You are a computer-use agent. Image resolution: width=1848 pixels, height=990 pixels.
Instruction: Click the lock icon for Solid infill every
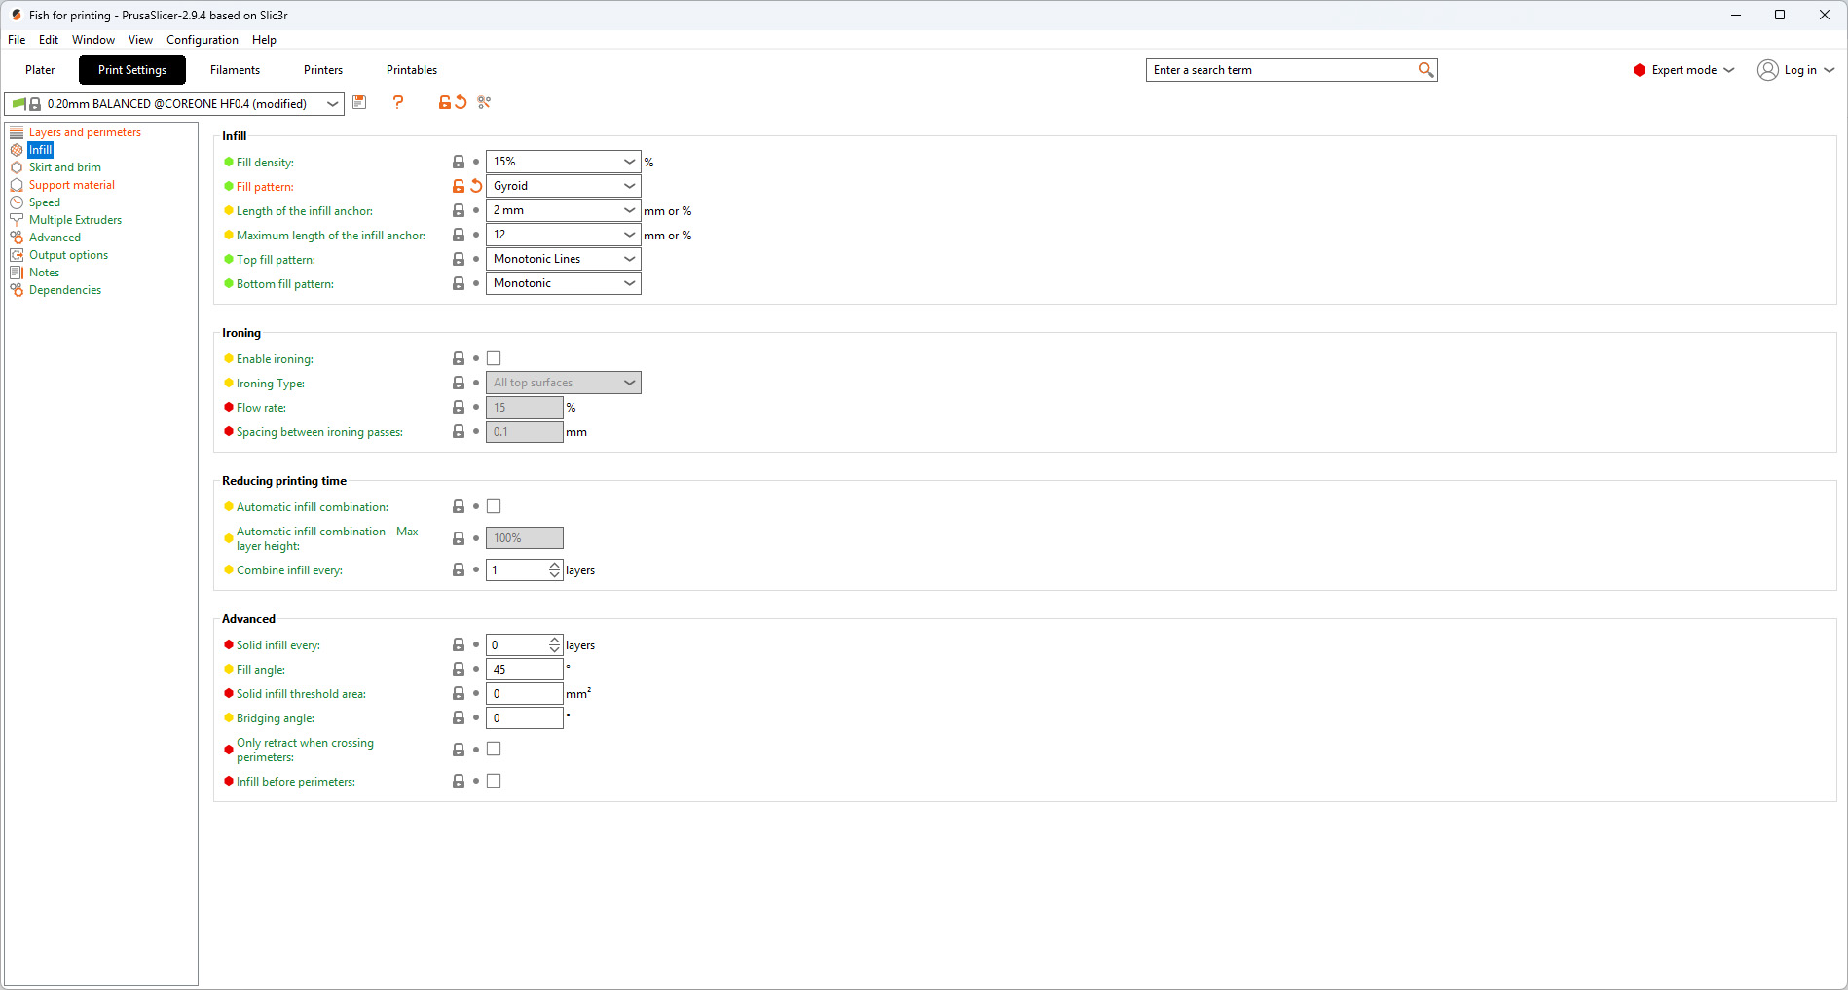pos(459,644)
